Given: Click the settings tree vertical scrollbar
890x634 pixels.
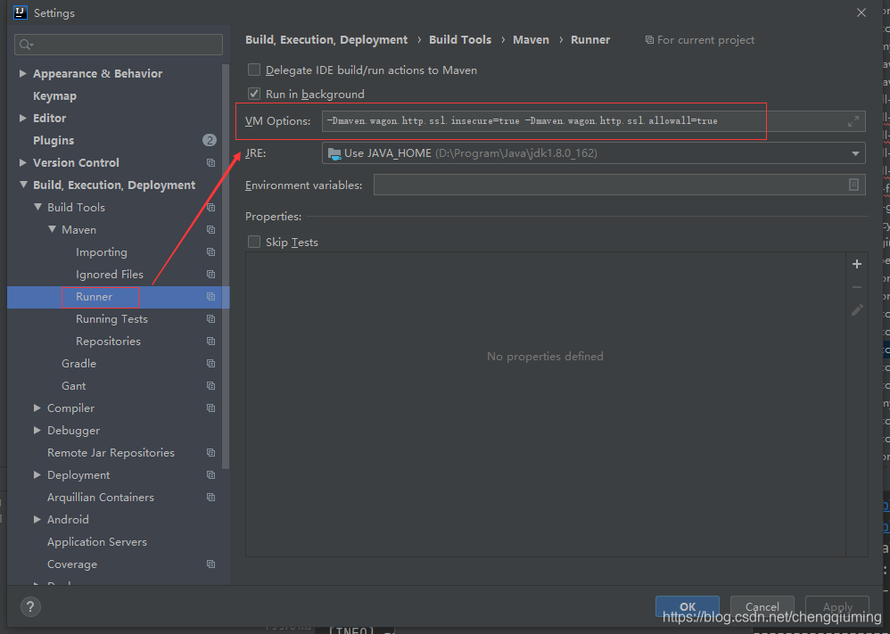Looking at the screenshot, I should click(x=226, y=267).
